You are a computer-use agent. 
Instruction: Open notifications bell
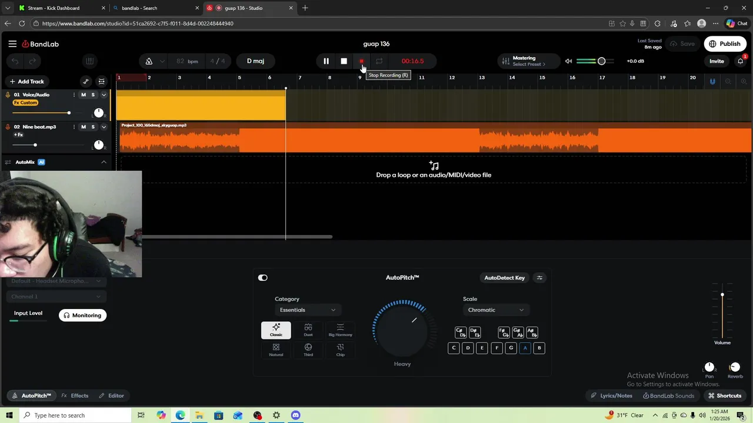741,61
